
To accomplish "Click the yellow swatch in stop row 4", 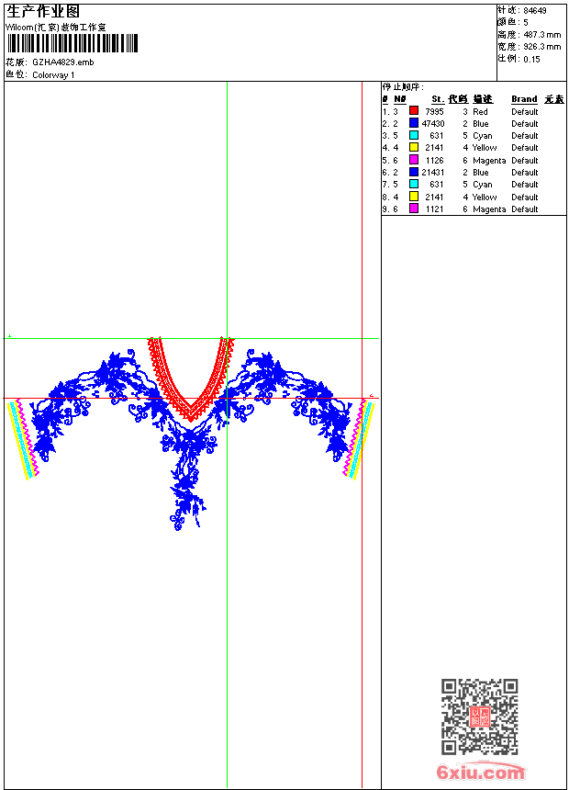I will tap(414, 147).
